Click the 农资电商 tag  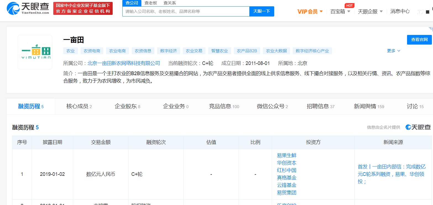(x=92, y=51)
